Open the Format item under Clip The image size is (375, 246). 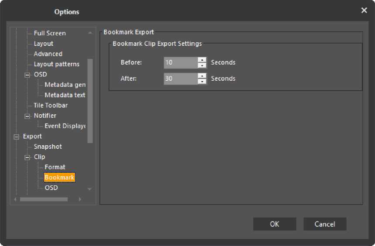click(x=55, y=167)
